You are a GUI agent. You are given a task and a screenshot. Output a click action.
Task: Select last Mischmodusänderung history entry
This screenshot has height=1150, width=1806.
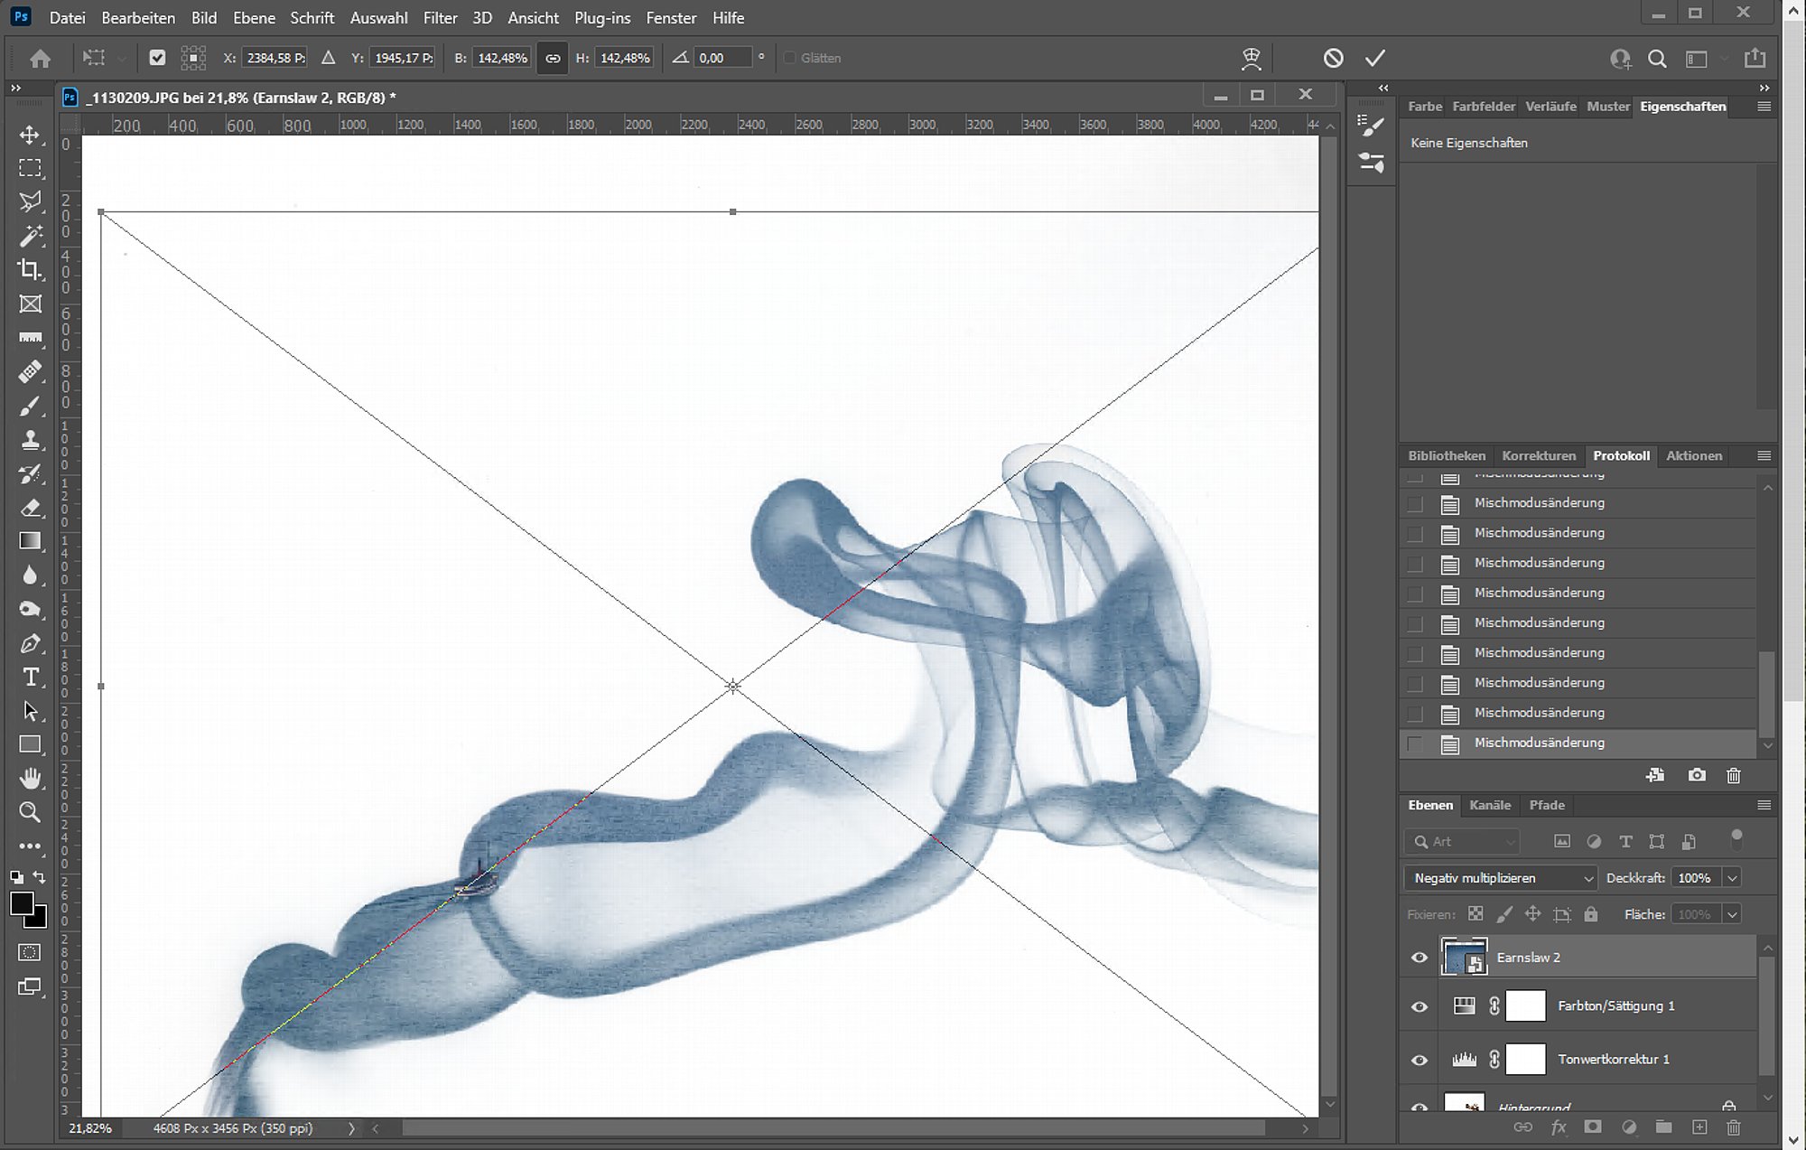pyautogui.click(x=1539, y=743)
